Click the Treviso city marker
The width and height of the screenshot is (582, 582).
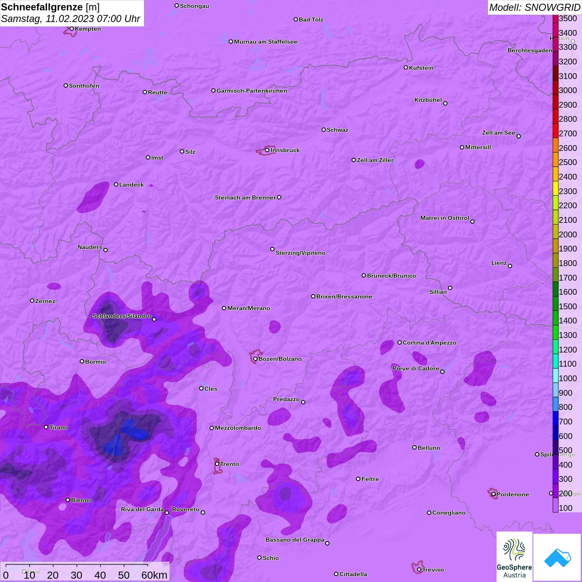coord(419,570)
